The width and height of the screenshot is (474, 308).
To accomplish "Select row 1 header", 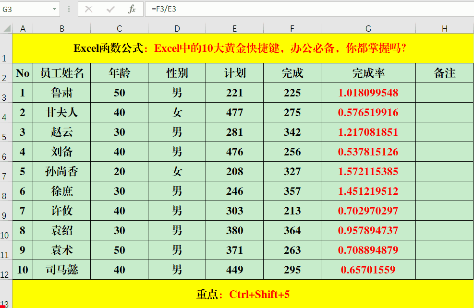I will (6, 48).
